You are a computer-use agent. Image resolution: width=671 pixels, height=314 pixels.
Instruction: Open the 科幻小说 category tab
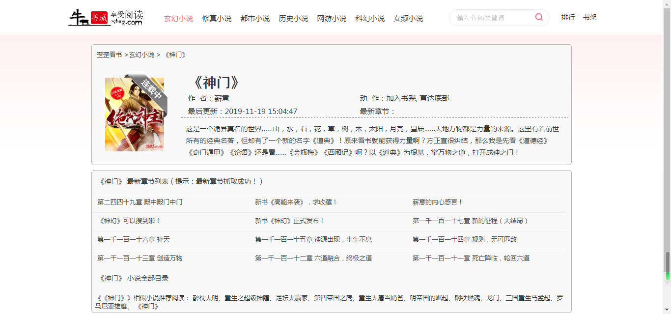pos(370,19)
